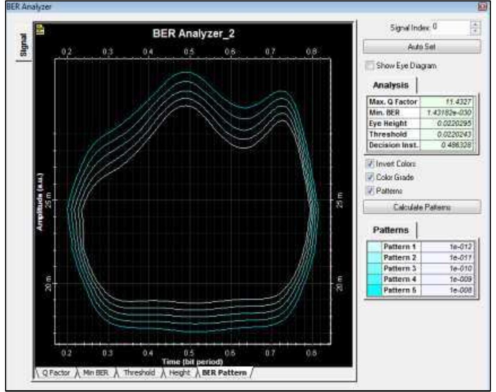This screenshot has height=392, width=496.
Task: Click the Time (bit period) axis label
Action: (192, 361)
